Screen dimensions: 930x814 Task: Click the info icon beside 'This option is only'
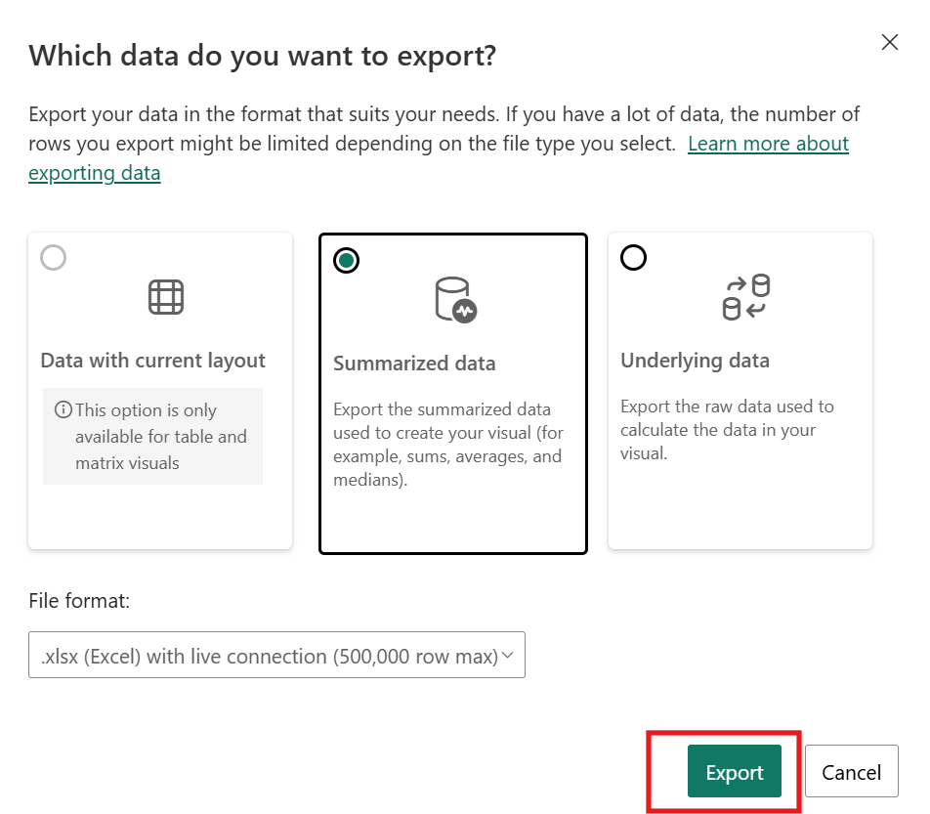pyautogui.click(x=63, y=409)
